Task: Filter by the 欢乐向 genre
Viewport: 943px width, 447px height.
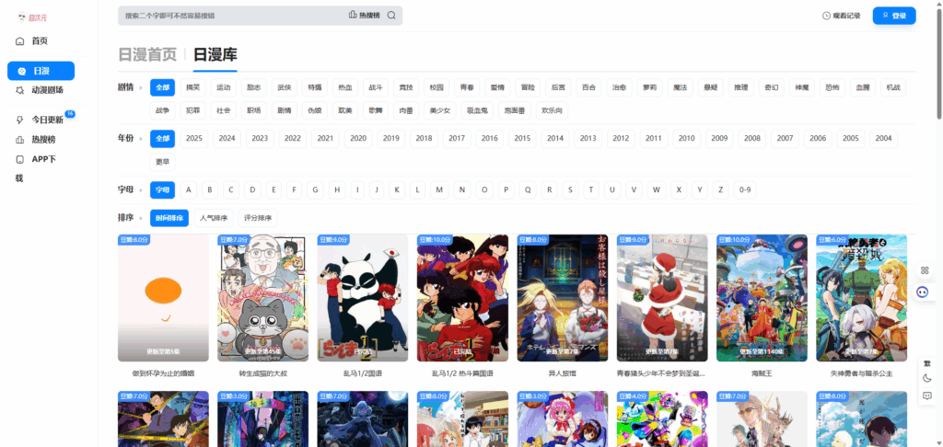Action: point(552,110)
